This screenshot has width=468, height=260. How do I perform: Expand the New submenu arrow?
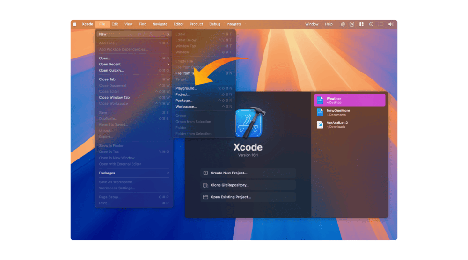point(168,34)
